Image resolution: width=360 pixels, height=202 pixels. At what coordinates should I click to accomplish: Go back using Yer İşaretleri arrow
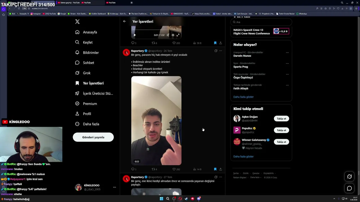pos(125,21)
